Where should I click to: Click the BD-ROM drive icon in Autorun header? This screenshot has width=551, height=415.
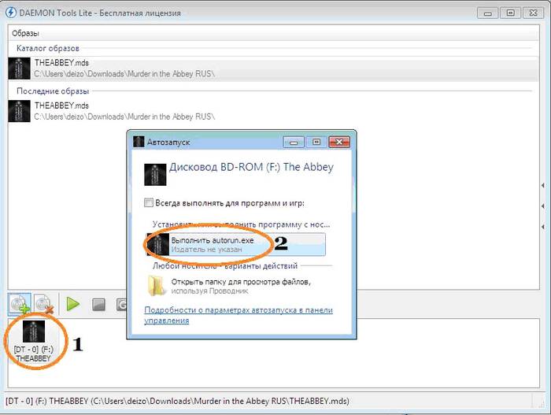pyautogui.click(x=156, y=174)
